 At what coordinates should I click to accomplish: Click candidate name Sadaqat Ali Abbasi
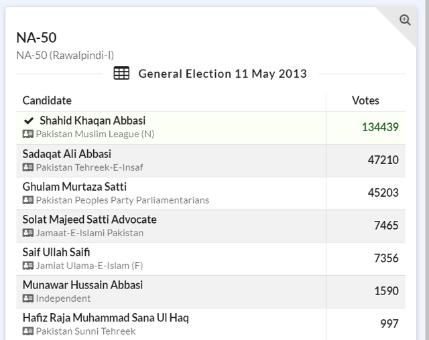[x=67, y=154]
